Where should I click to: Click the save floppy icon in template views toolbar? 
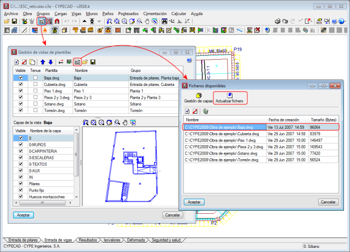93,62
